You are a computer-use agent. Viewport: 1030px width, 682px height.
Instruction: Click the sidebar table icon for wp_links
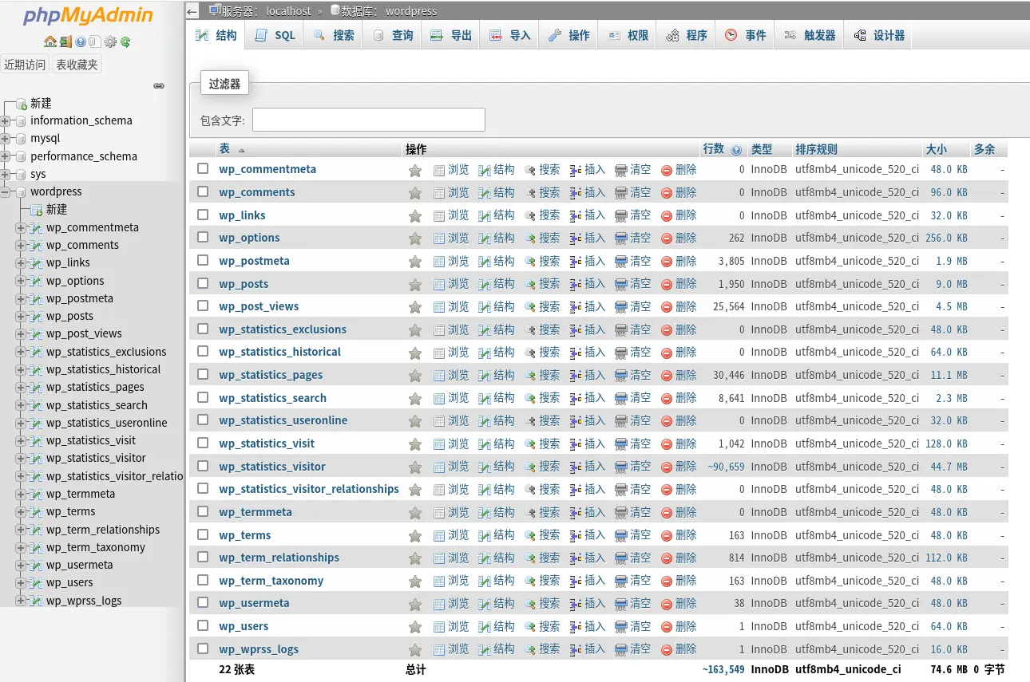[x=35, y=262]
